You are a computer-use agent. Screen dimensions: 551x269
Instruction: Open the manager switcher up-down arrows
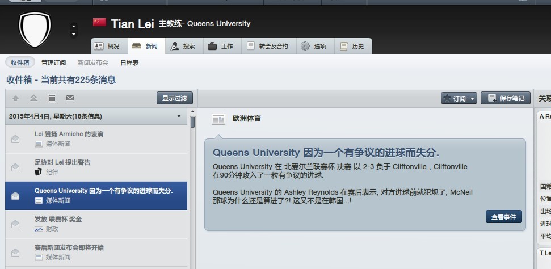click(x=73, y=30)
